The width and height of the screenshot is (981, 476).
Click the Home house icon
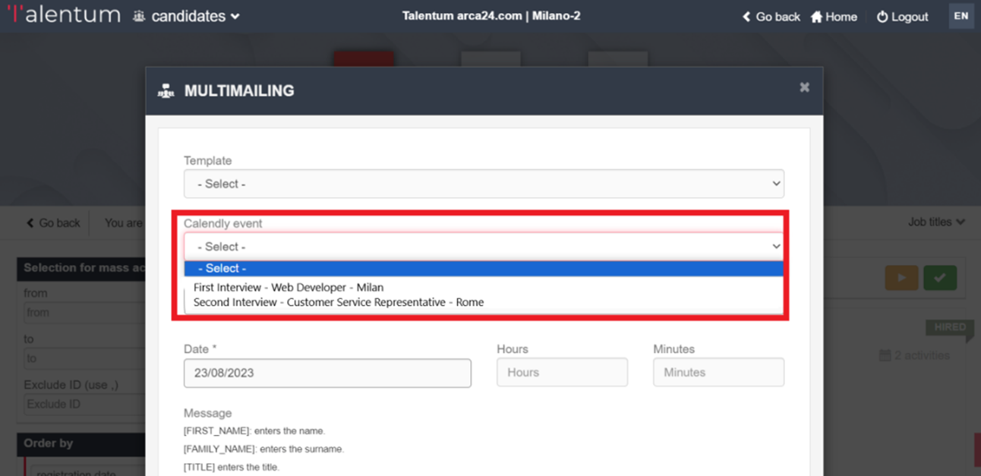[817, 17]
